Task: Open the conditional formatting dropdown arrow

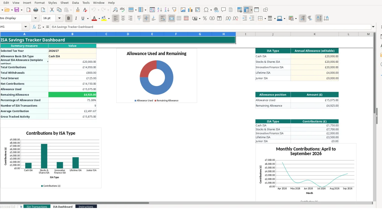Action: pos(296,18)
